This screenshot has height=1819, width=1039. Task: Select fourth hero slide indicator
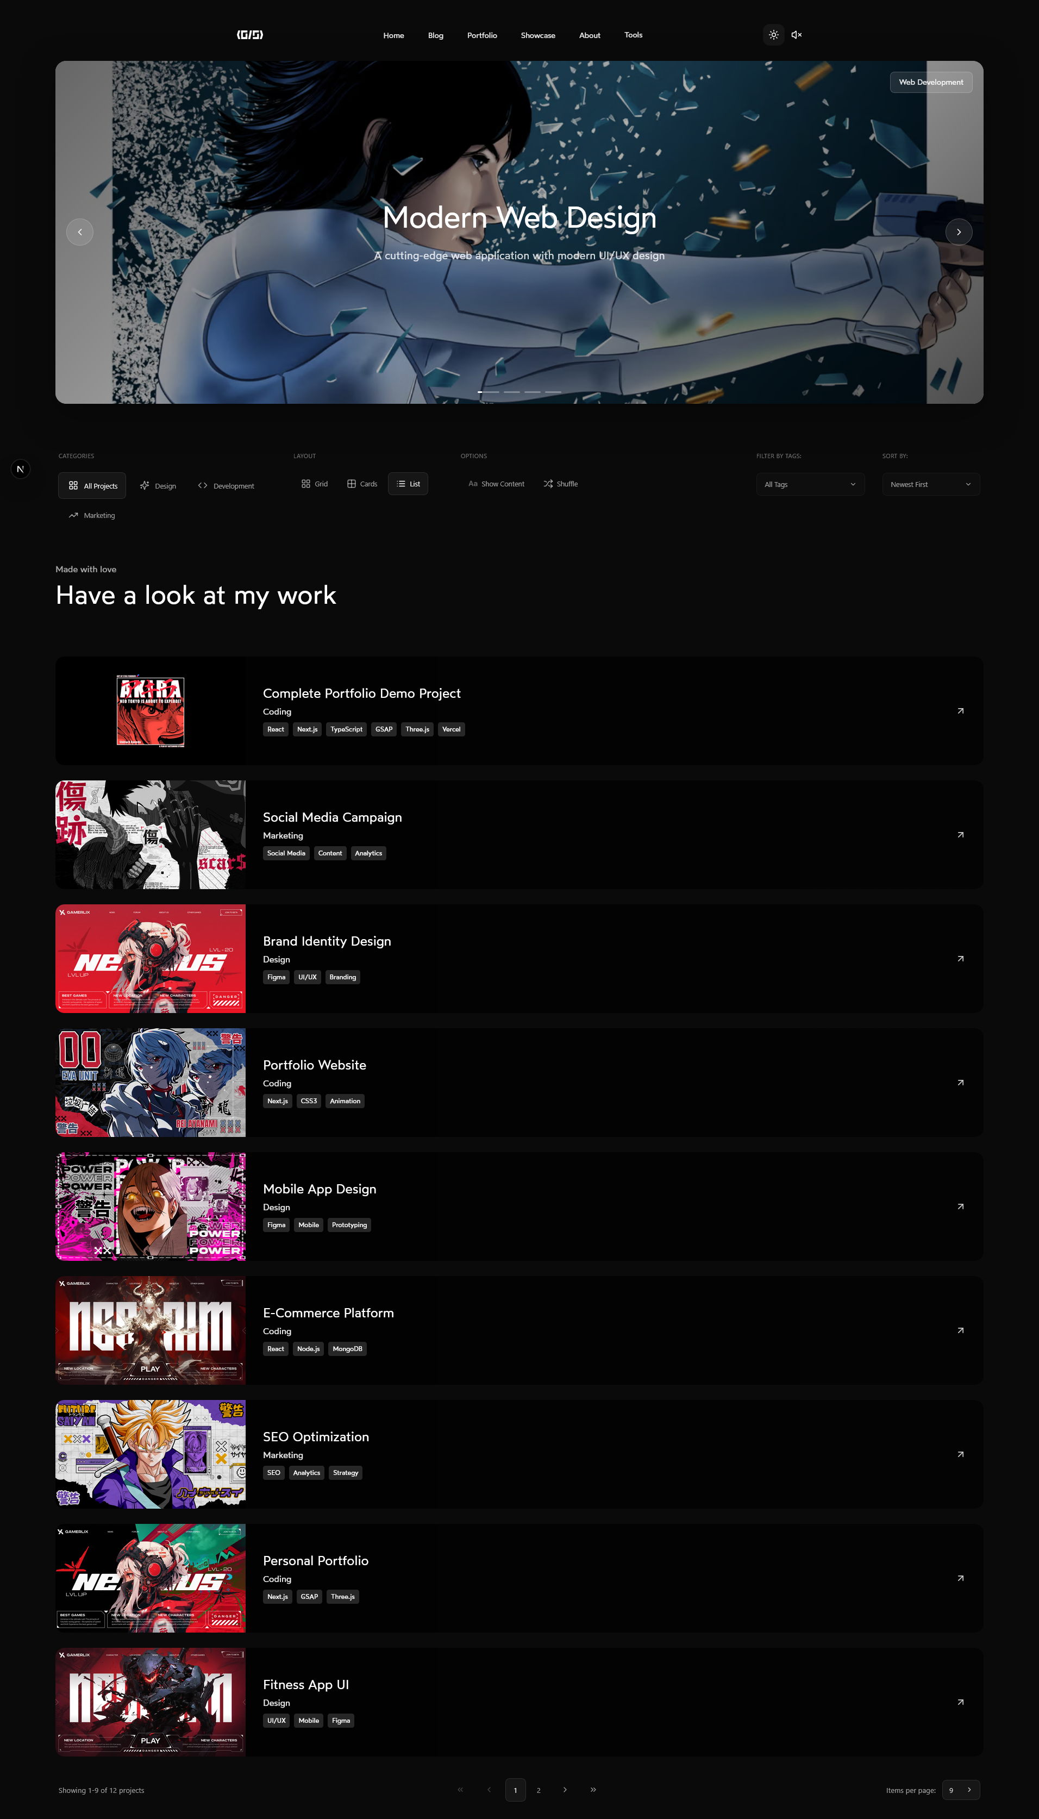click(553, 392)
